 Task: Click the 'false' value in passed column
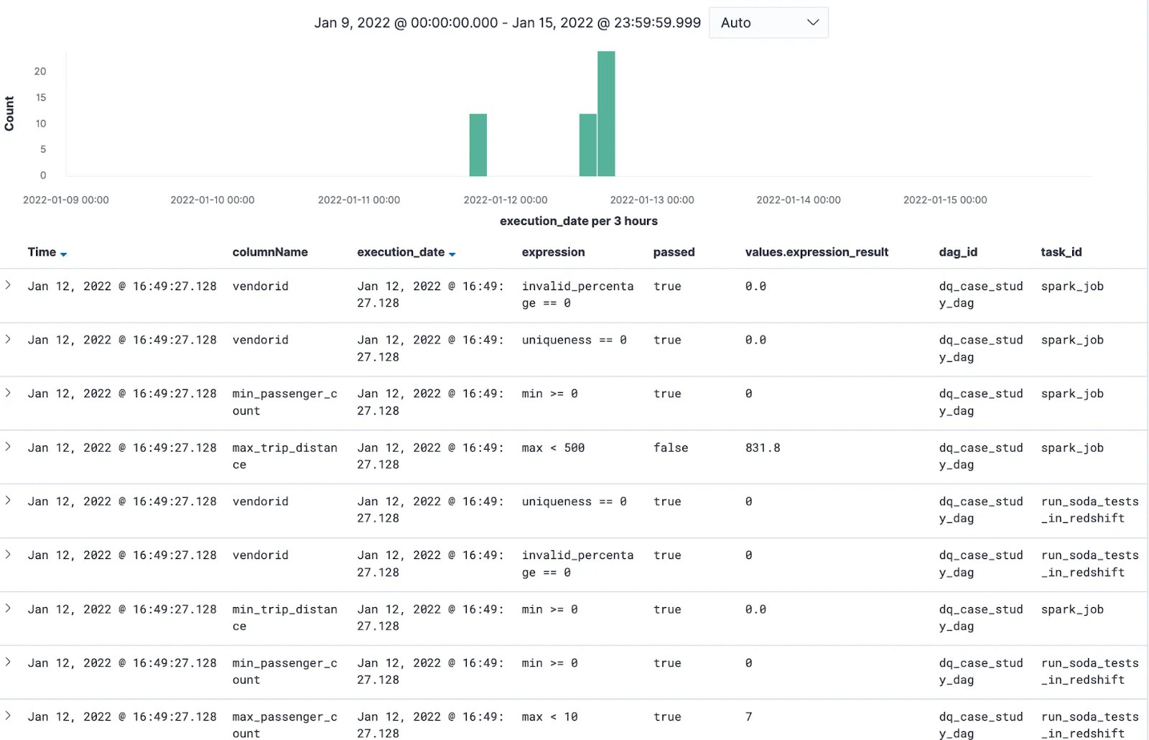pyautogui.click(x=671, y=448)
